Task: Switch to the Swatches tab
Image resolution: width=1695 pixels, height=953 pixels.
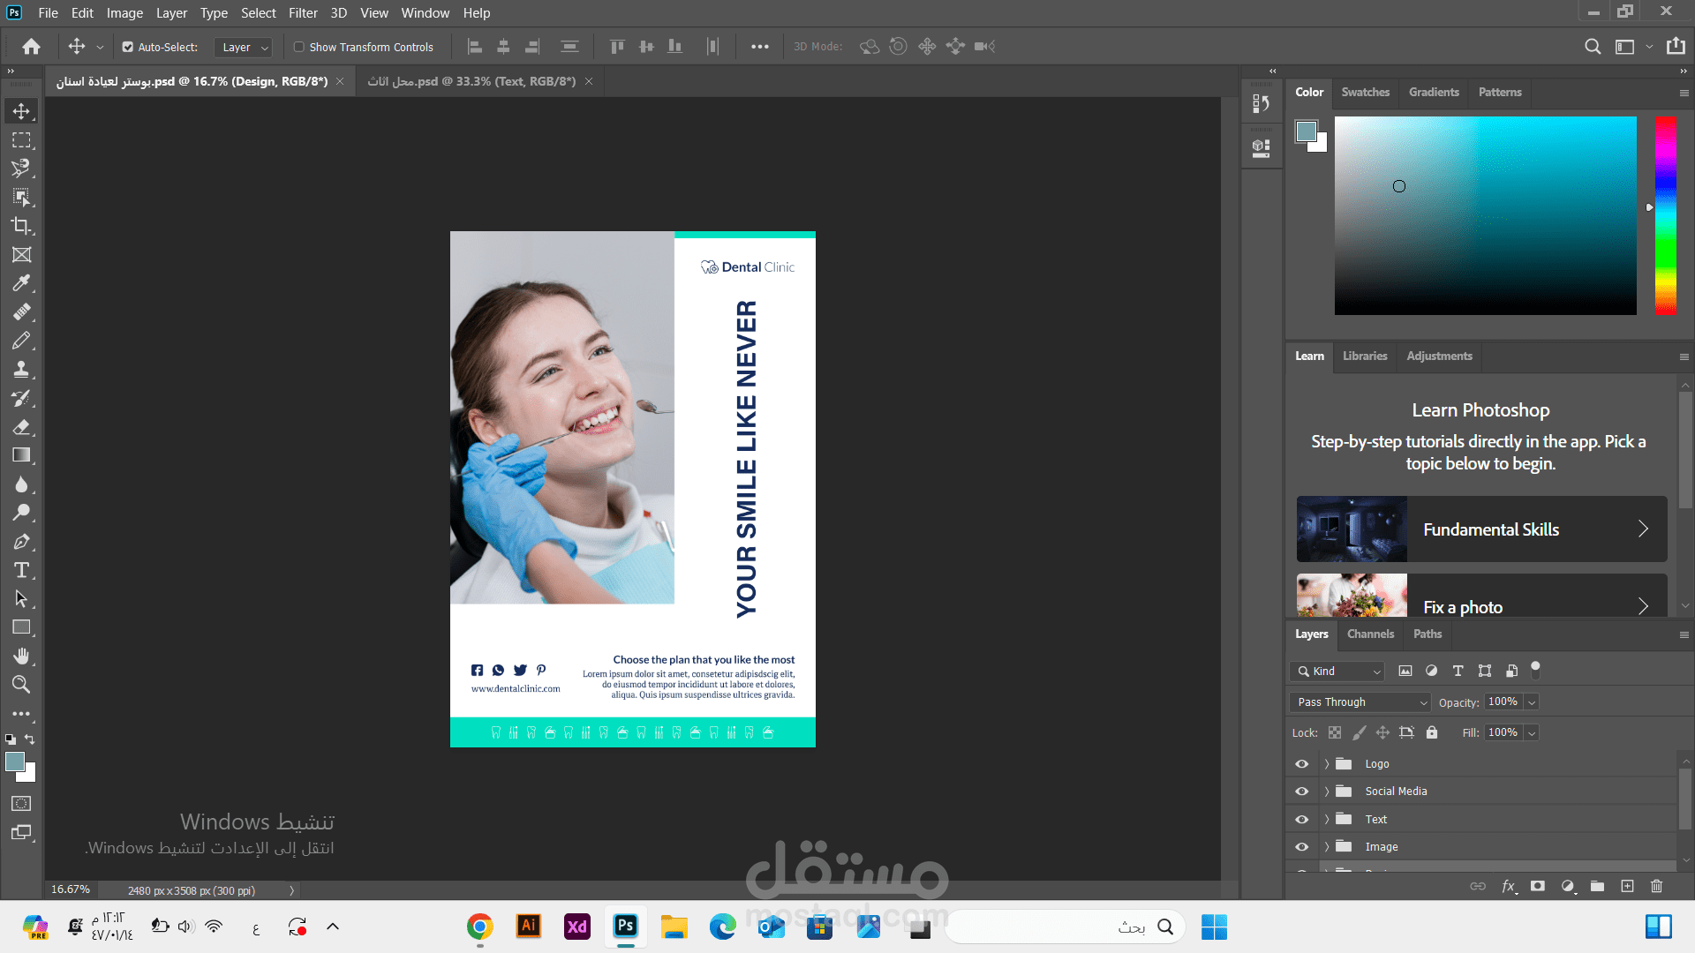Action: 1365,92
